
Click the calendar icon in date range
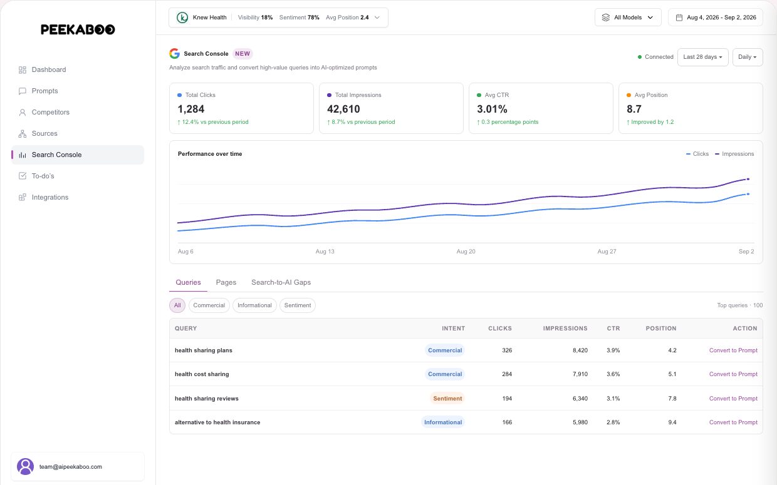[x=679, y=18]
